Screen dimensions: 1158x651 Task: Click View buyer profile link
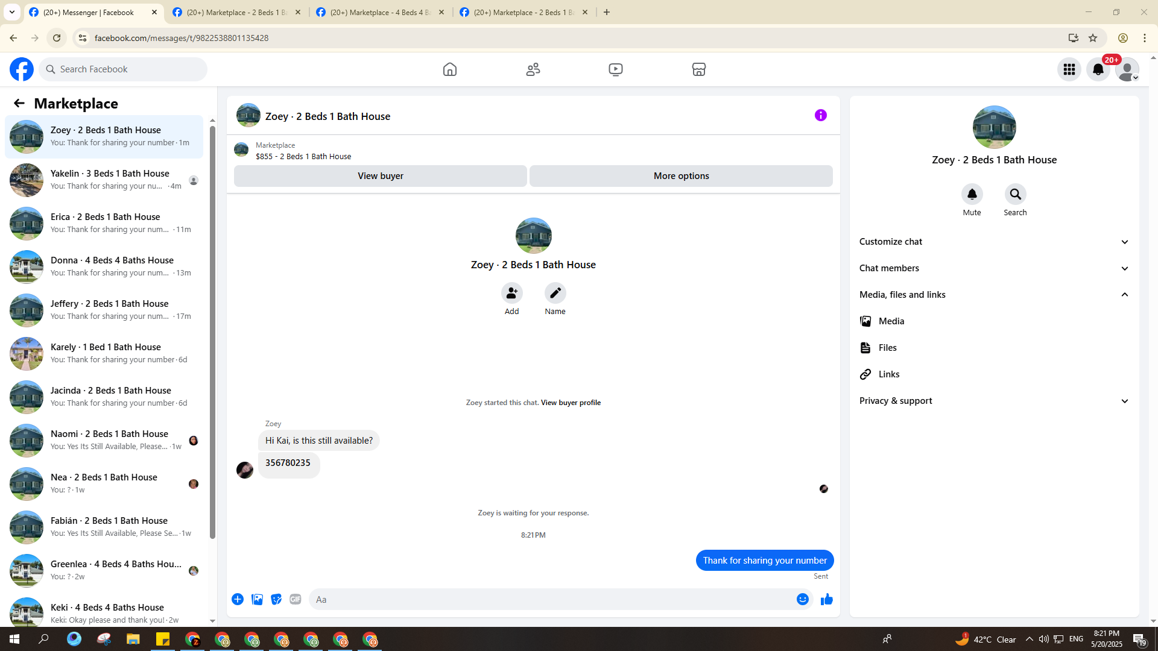571,403
